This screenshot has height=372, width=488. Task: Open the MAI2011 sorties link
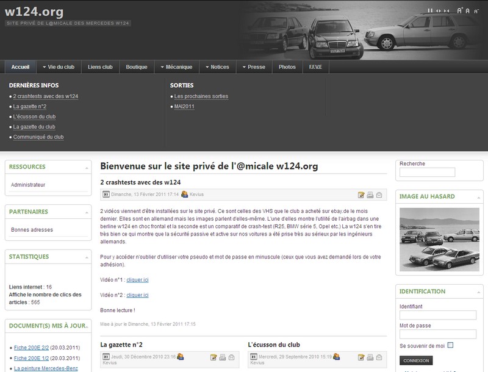click(184, 106)
